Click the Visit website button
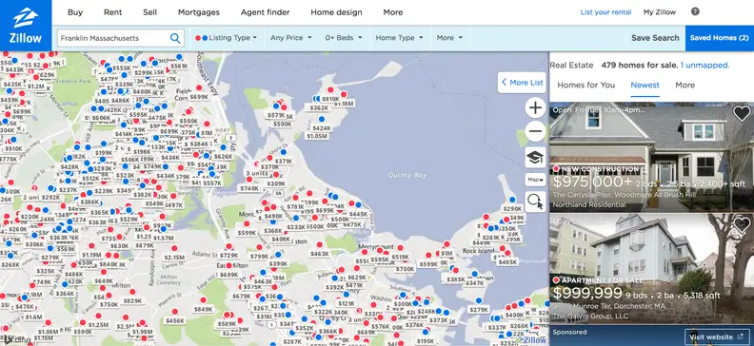 [716, 336]
